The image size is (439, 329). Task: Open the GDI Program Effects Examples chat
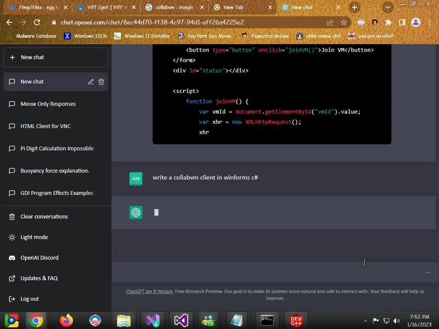pos(56,193)
